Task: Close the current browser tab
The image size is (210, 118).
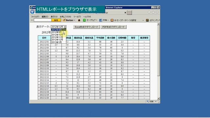Action: pyautogui.click(x=125, y=12)
